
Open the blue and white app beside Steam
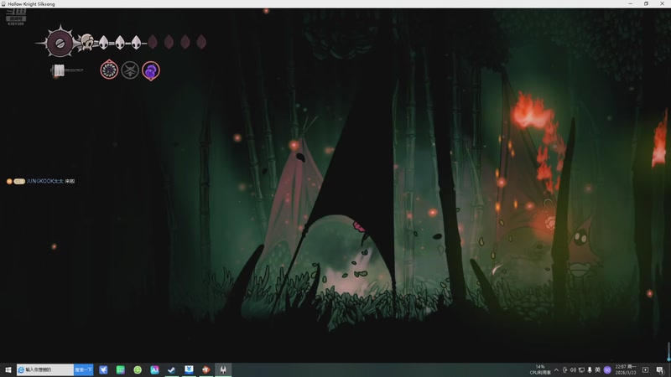tap(189, 369)
